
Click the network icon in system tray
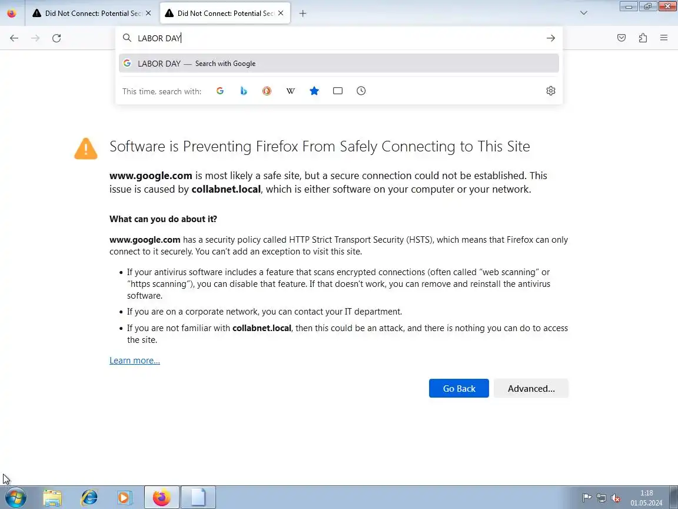click(x=601, y=498)
